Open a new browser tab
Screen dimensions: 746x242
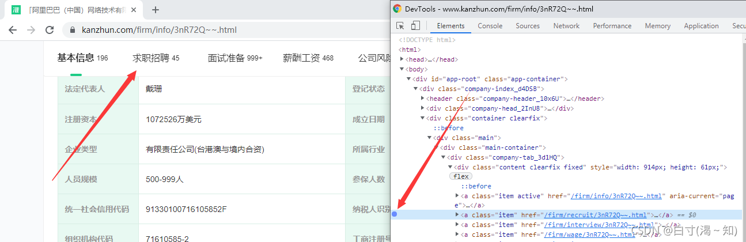(156, 10)
